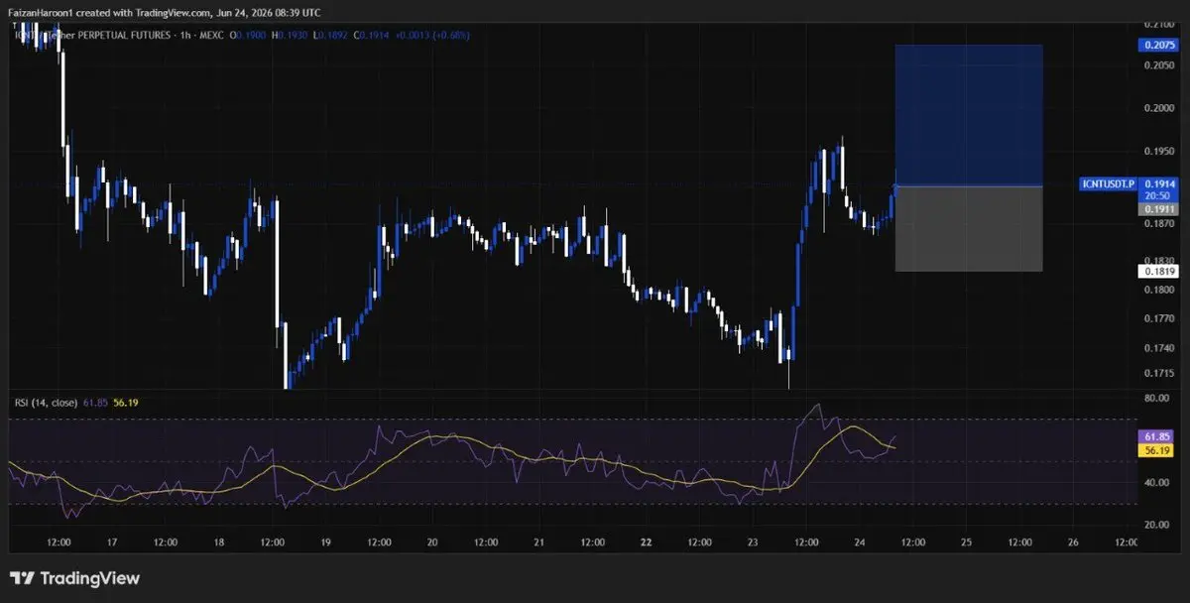Screen dimensions: 1190x603
Task: Click the 0.1715 price scale label
Action: 1158,373
